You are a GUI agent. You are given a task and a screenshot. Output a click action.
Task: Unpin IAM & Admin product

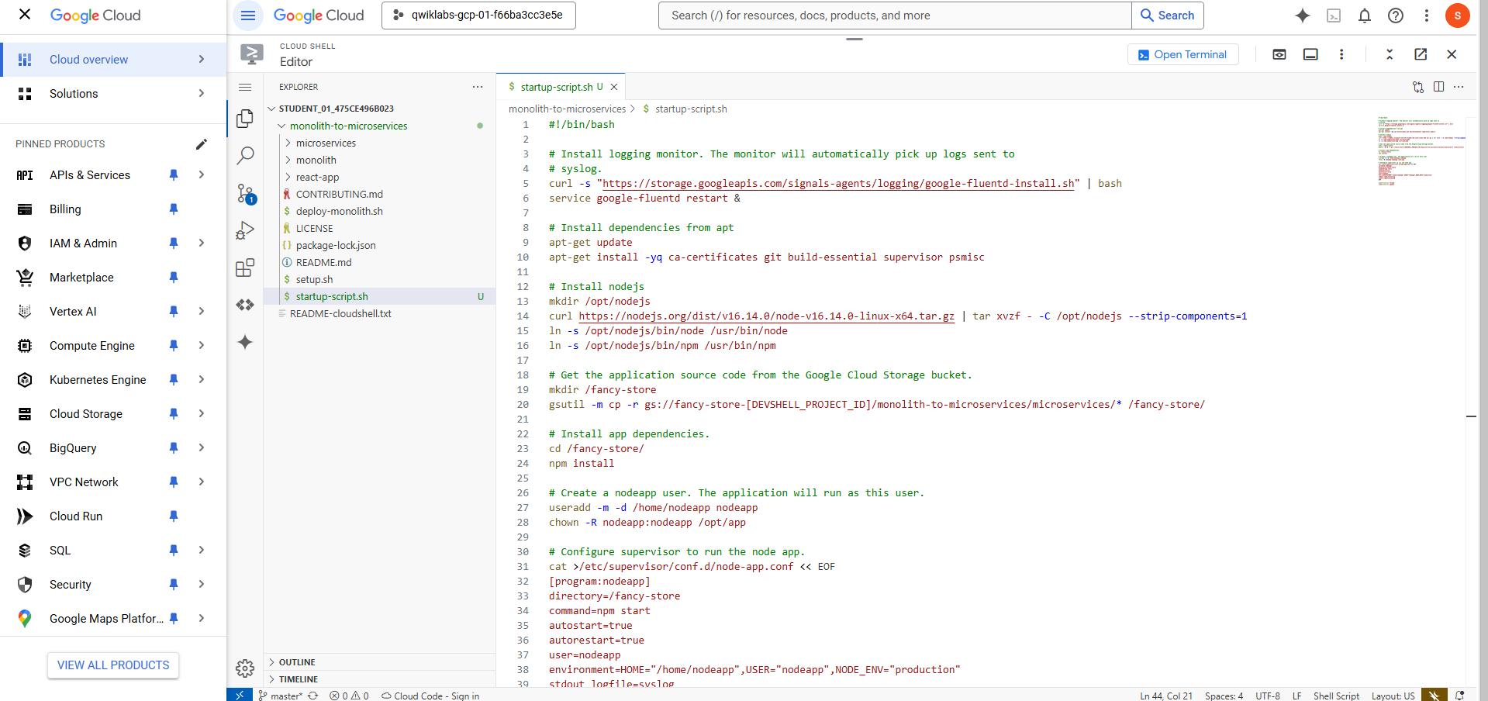click(x=174, y=243)
